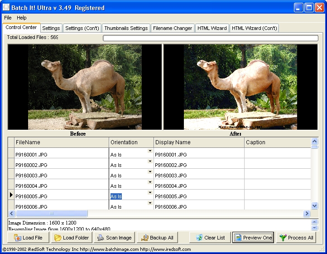Viewport: 327px width, 254px height.
Task: Click the file list scroll down arrow
Action: point(314,206)
